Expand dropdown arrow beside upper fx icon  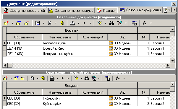[x=151, y=23]
